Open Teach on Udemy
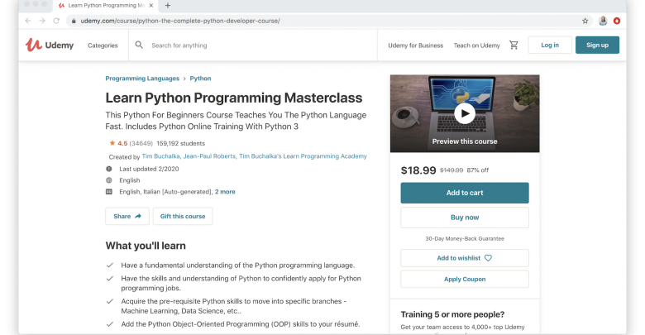 pos(477,45)
